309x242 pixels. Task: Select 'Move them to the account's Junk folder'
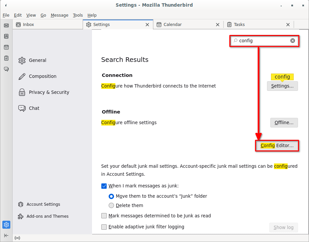point(111,196)
